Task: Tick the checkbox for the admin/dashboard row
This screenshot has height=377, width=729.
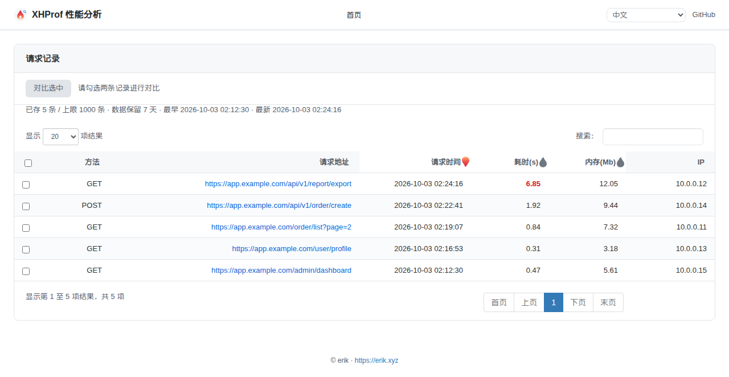Action: (x=26, y=271)
